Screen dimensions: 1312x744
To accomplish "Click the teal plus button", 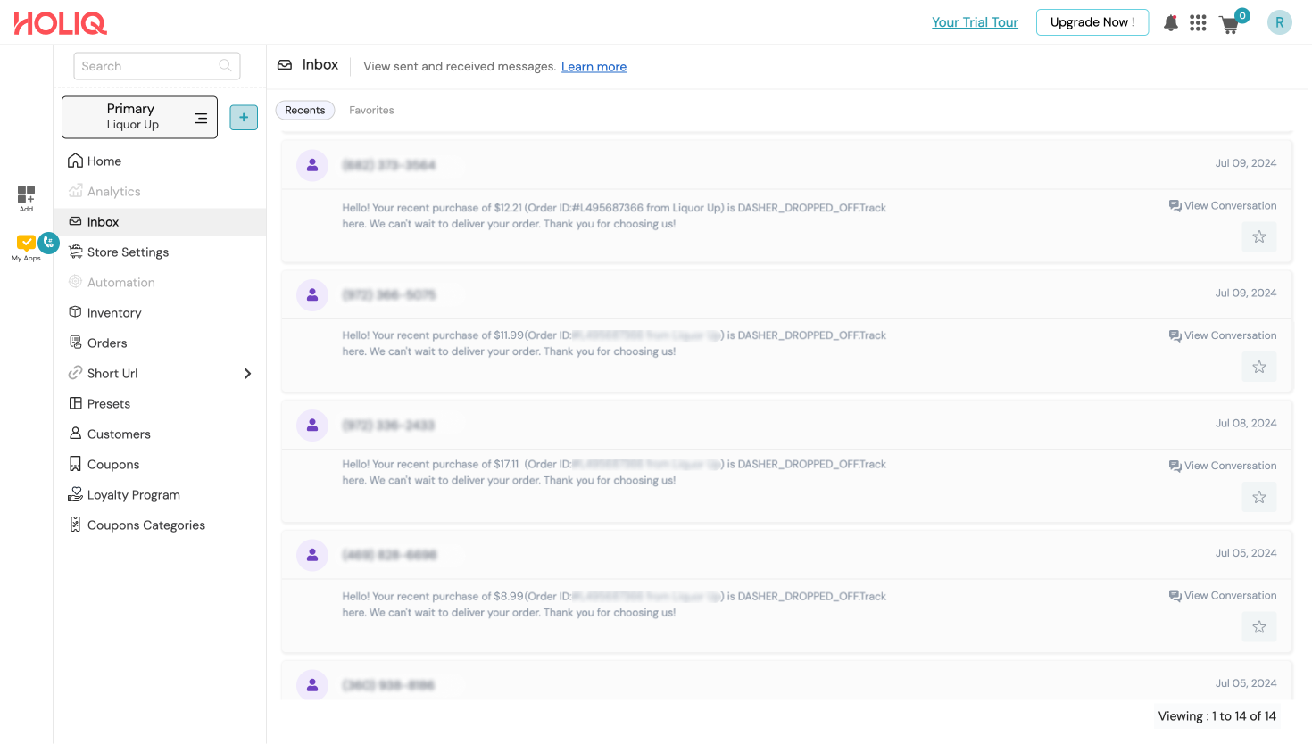I will pos(244,117).
